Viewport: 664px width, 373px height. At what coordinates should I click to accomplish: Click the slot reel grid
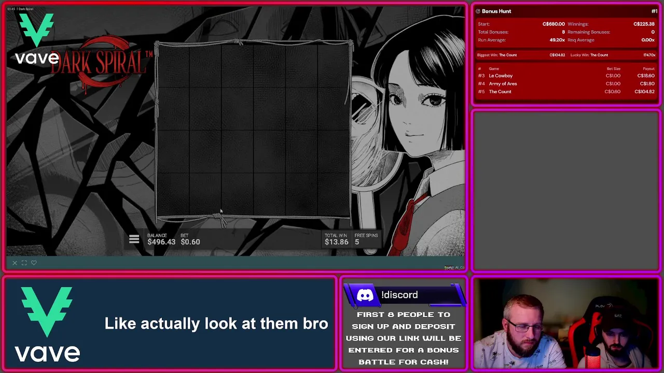pos(254,131)
